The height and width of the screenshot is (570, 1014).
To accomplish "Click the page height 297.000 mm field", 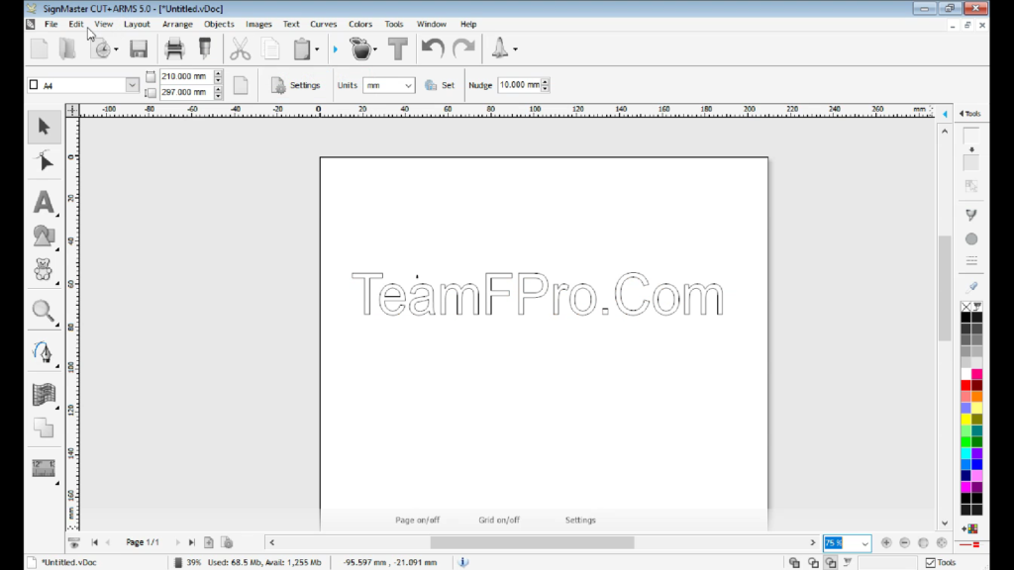I will [185, 92].
